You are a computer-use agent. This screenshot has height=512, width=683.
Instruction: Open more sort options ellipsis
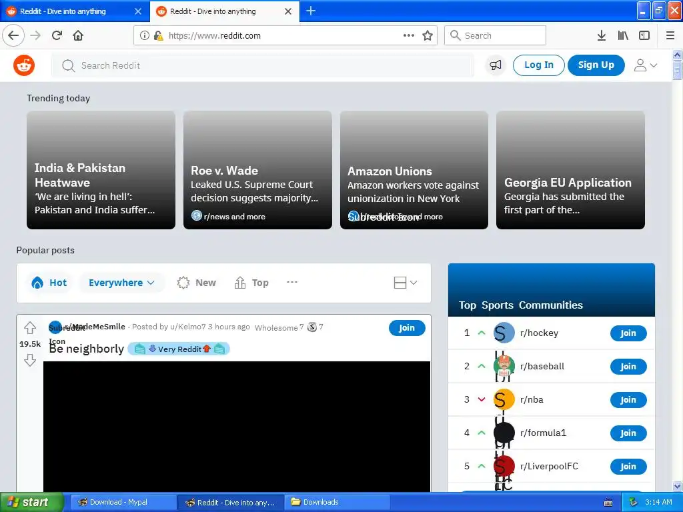(292, 282)
